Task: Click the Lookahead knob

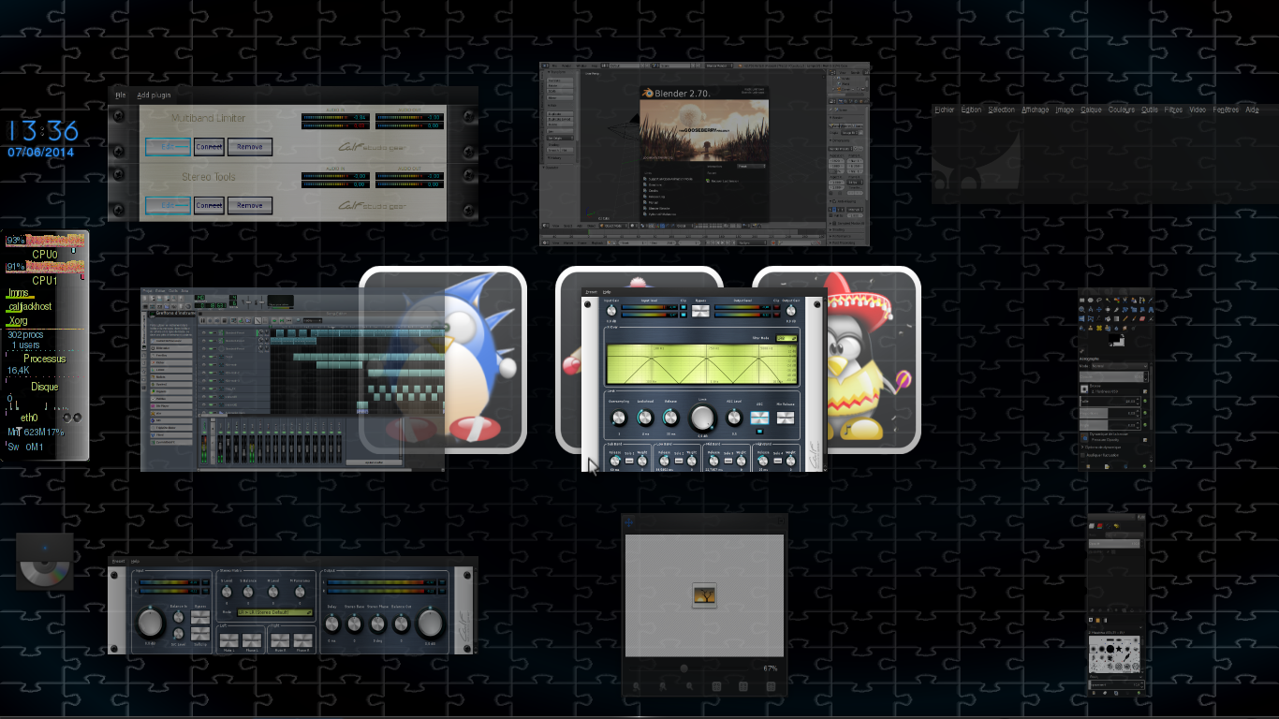Action: pos(645,417)
